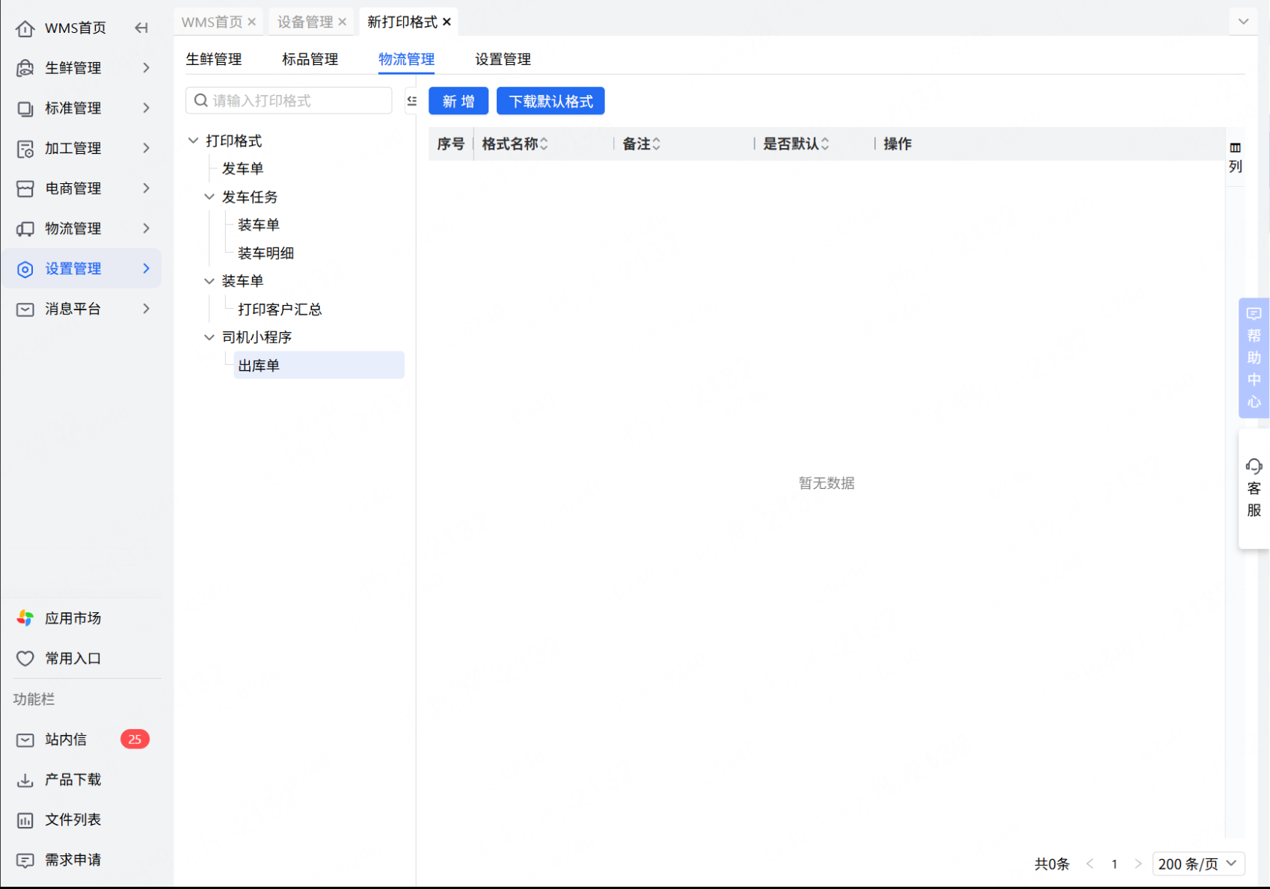The height and width of the screenshot is (889, 1270).
Task: Collapse sidebar with the arrow icon
Action: click(x=141, y=28)
